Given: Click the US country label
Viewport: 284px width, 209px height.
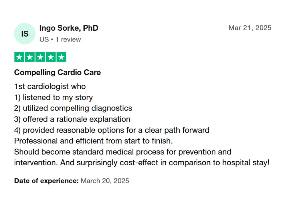Looking at the screenshot, I should [44, 40].
